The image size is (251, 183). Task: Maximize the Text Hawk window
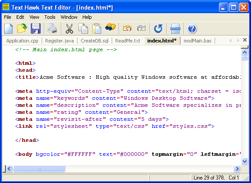(233, 7)
